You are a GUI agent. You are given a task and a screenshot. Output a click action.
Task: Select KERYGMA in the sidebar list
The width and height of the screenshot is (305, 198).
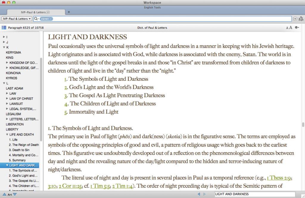[x=13, y=52]
